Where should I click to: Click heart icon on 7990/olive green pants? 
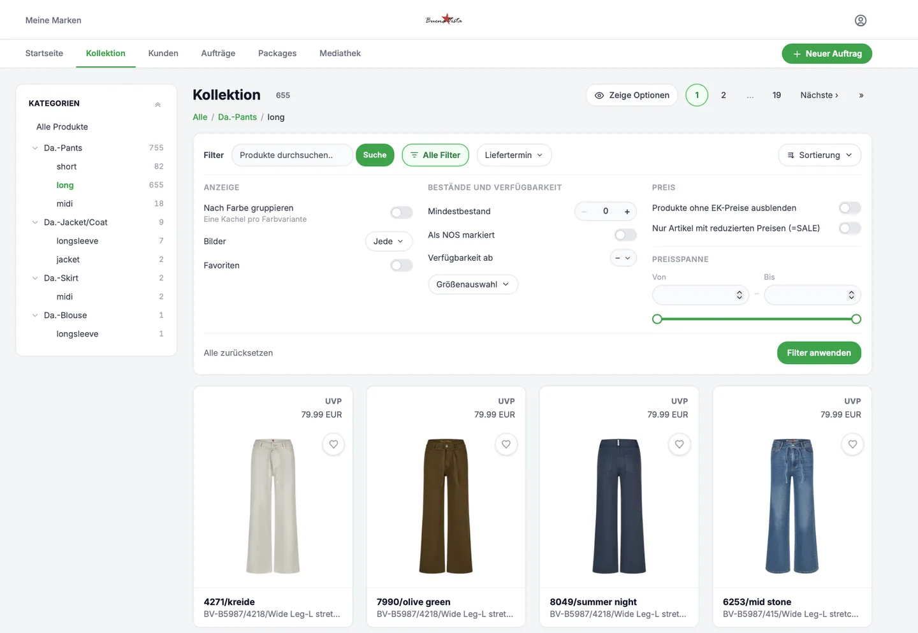(506, 444)
